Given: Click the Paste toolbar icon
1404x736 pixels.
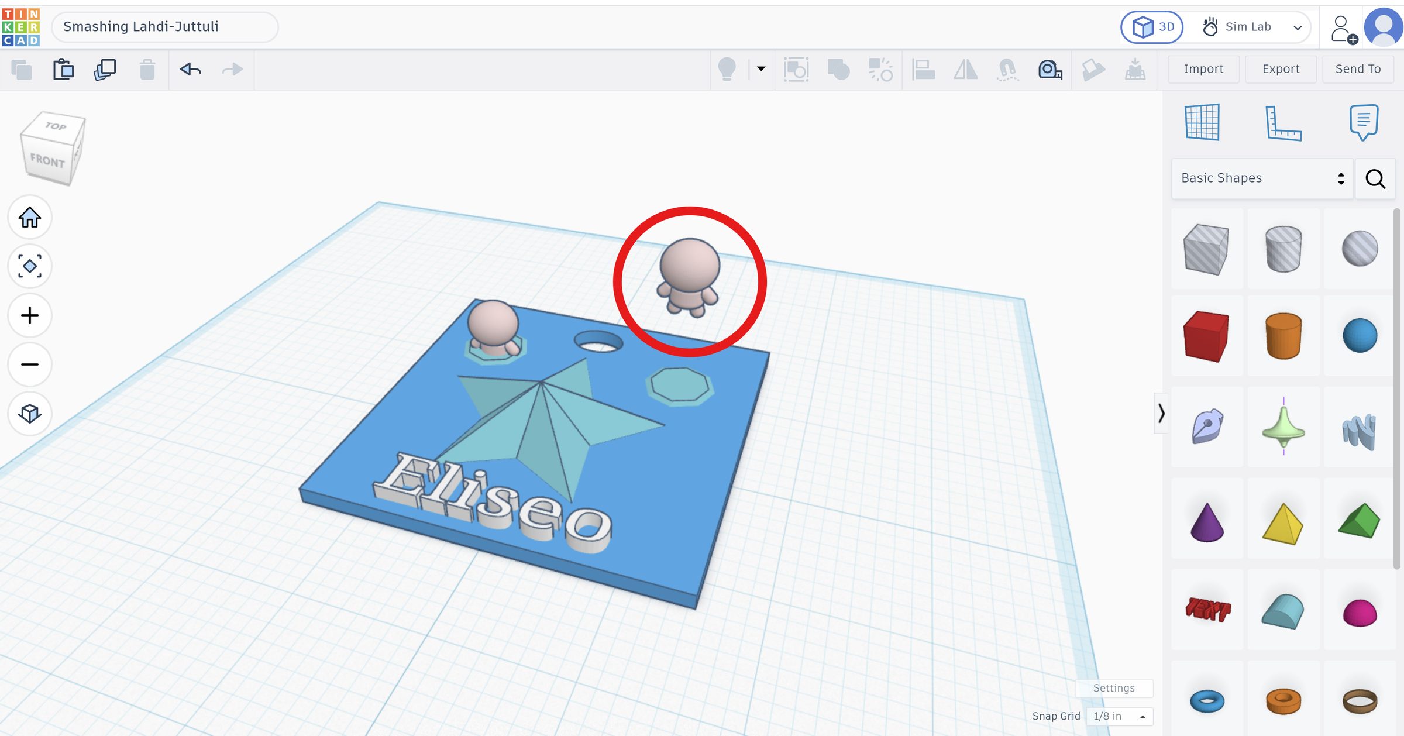Looking at the screenshot, I should coord(63,70).
